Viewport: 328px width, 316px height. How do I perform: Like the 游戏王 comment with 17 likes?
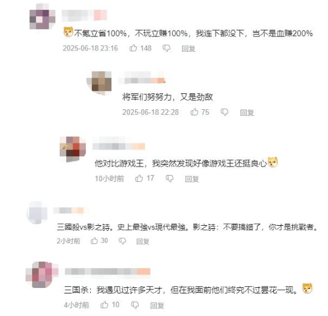tap(139, 179)
